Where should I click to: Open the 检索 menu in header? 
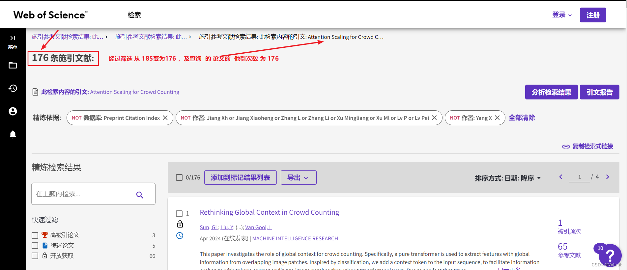[x=134, y=15]
